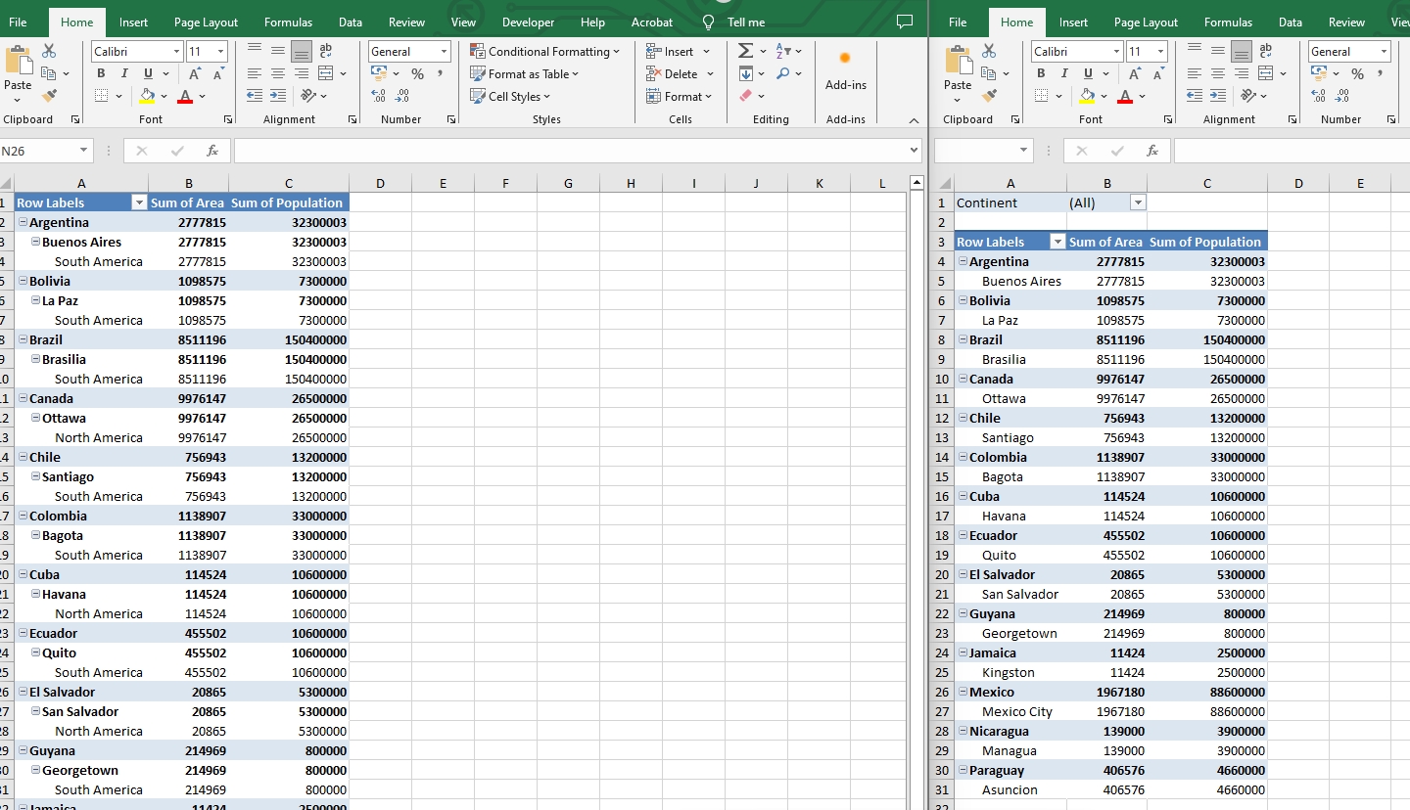Image resolution: width=1410 pixels, height=810 pixels.
Task: Click Font Color red A in left window
Action: coord(185,96)
